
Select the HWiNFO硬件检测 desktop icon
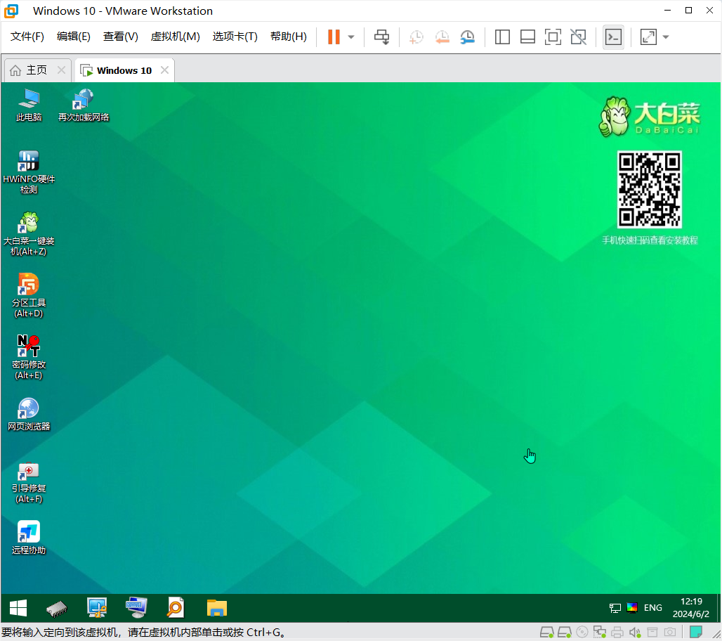coord(29,172)
